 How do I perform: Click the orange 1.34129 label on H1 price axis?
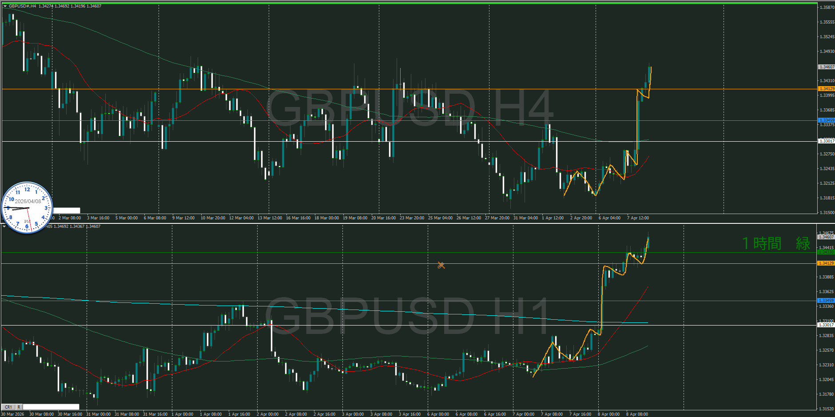[x=826, y=263]
